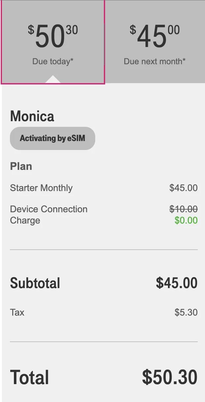Click the white pointer triangle under Due today

tap(53, 80)
